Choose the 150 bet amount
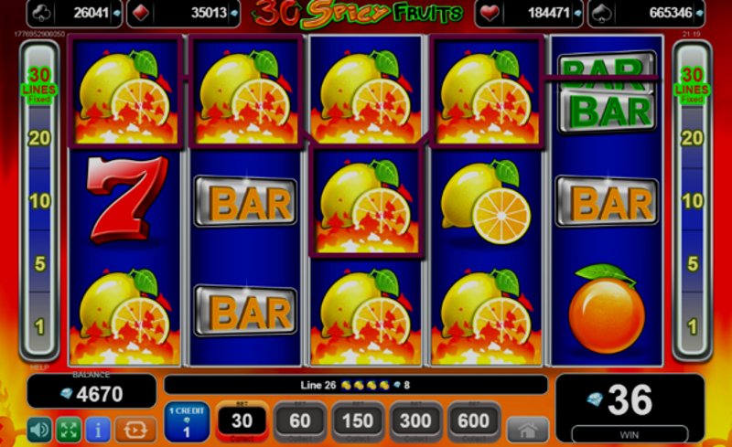This screenshot has height=447, width=732. (x=358, y=421)
